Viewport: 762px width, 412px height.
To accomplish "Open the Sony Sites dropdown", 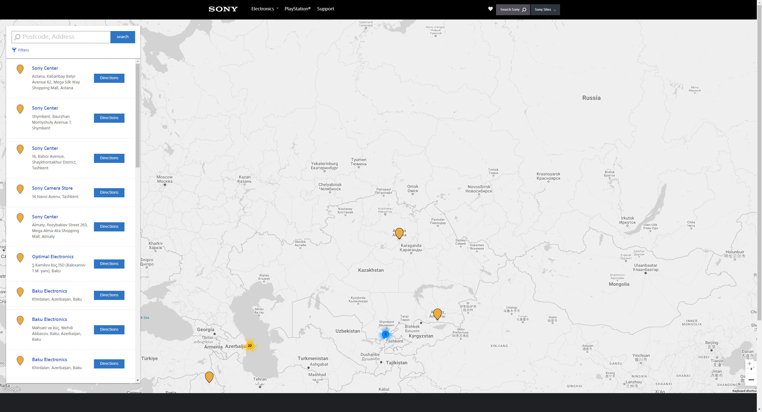I will tap(545, 9).
